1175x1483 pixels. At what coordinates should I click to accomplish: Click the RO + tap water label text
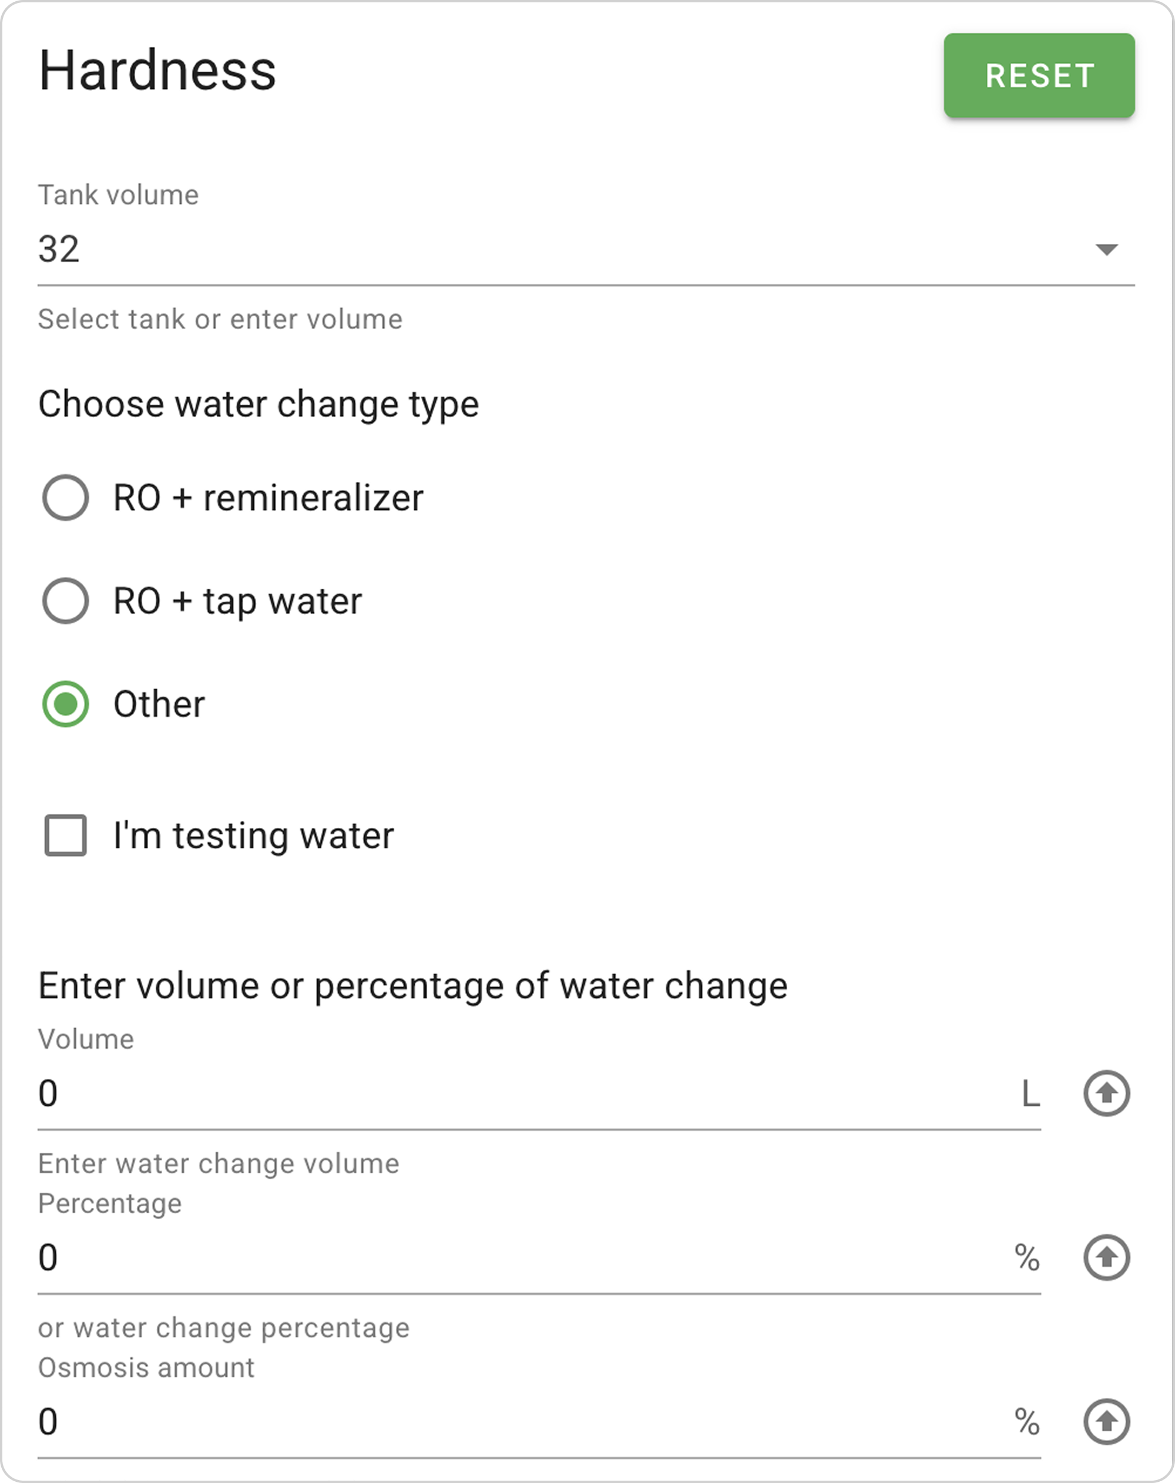point(237,600)
